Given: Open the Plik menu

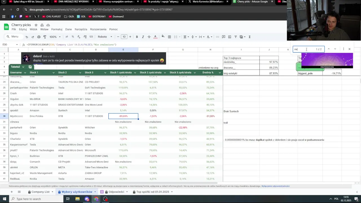Looking at the screenshot, I should pos(14,29).
